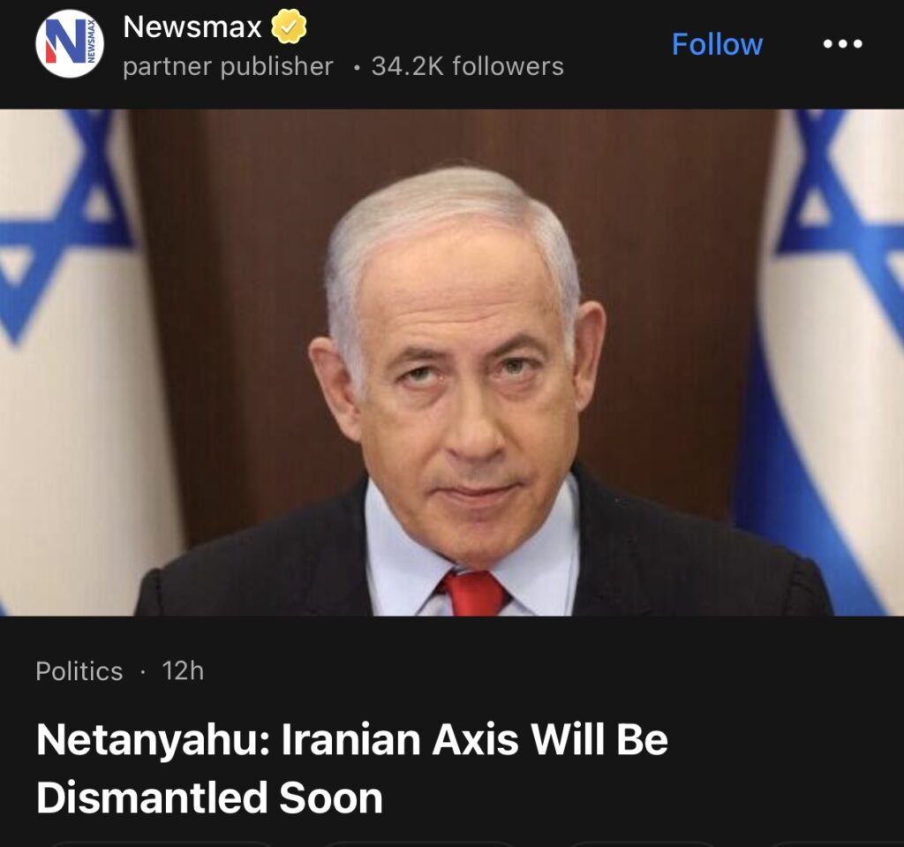Open the Newsmax profile logo avatar
904x847 pixels.
[69, 44]
